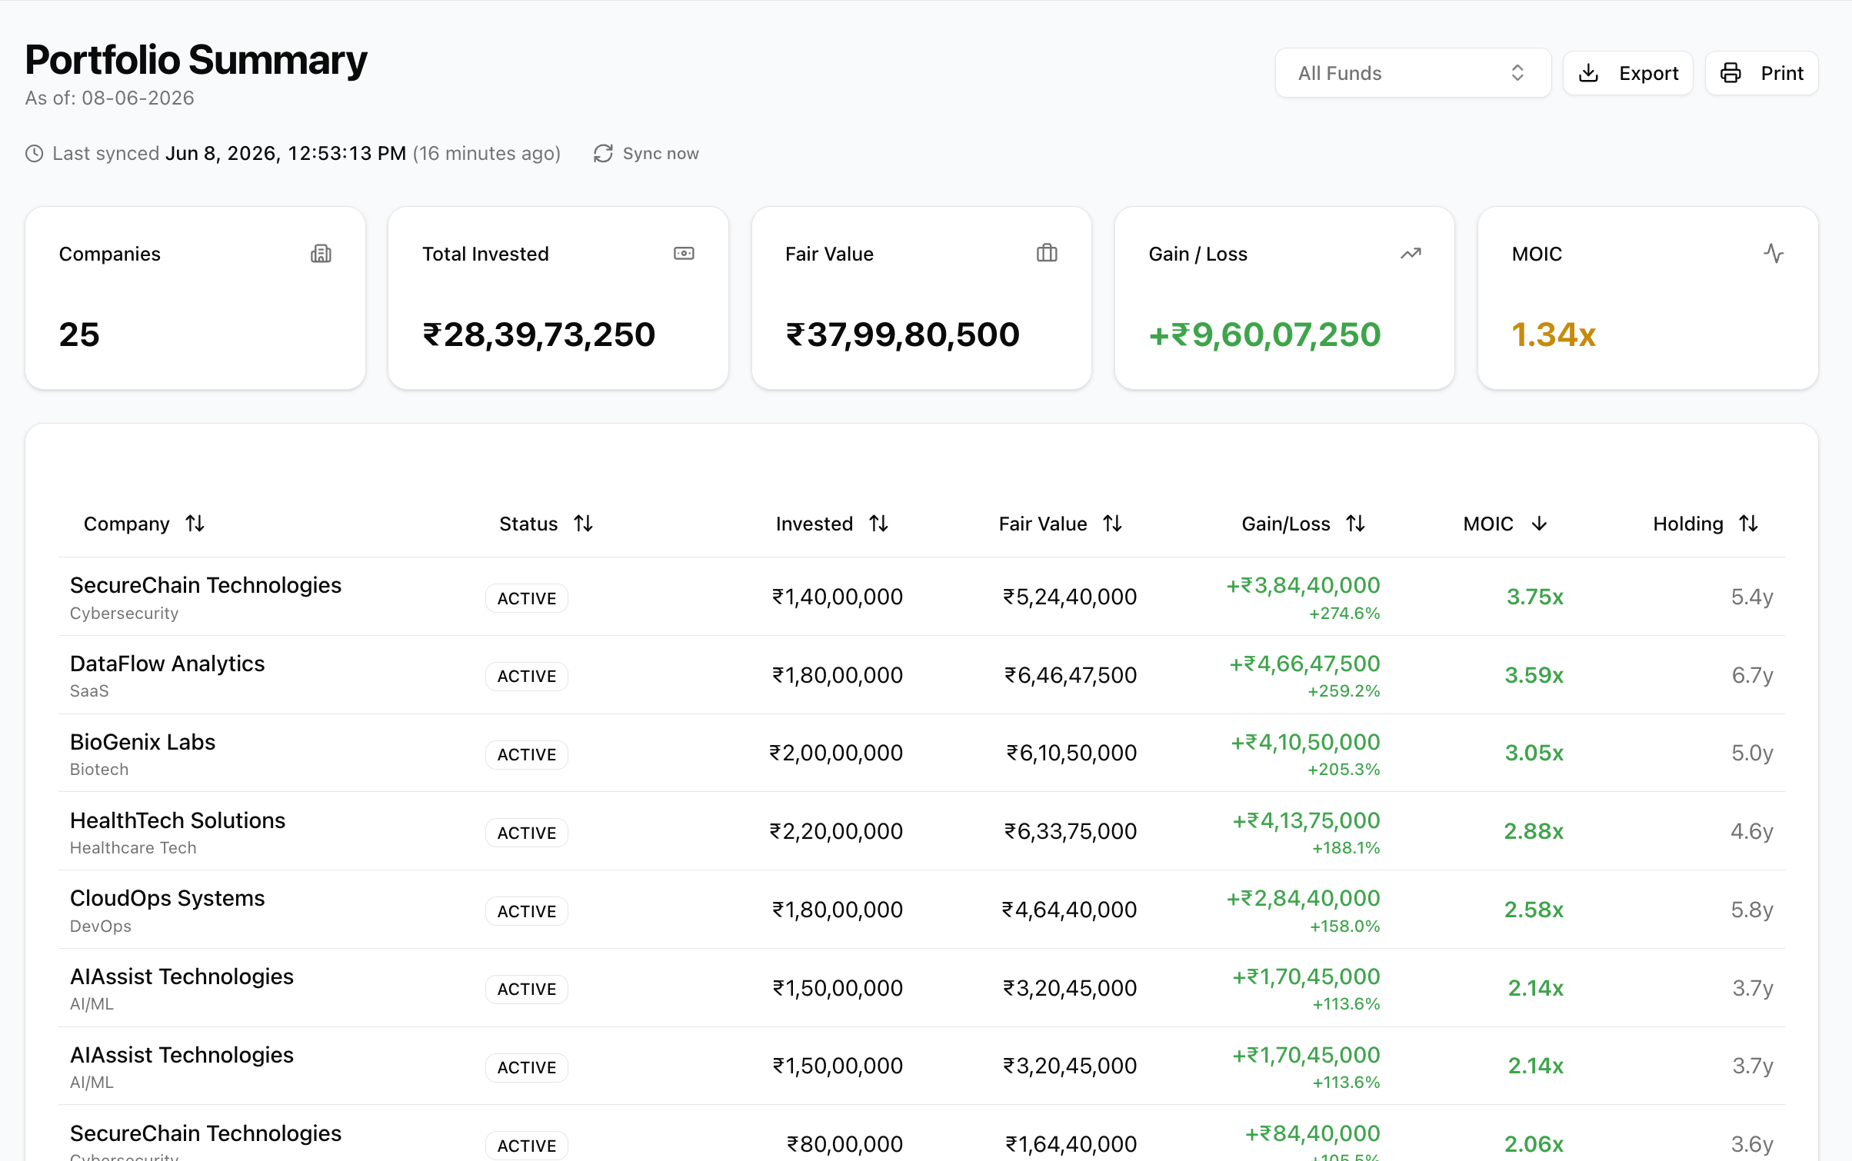Select the CloudOps Systems company name
This screenshot has height=1161, width=1852.
click(x=168, y=898)
